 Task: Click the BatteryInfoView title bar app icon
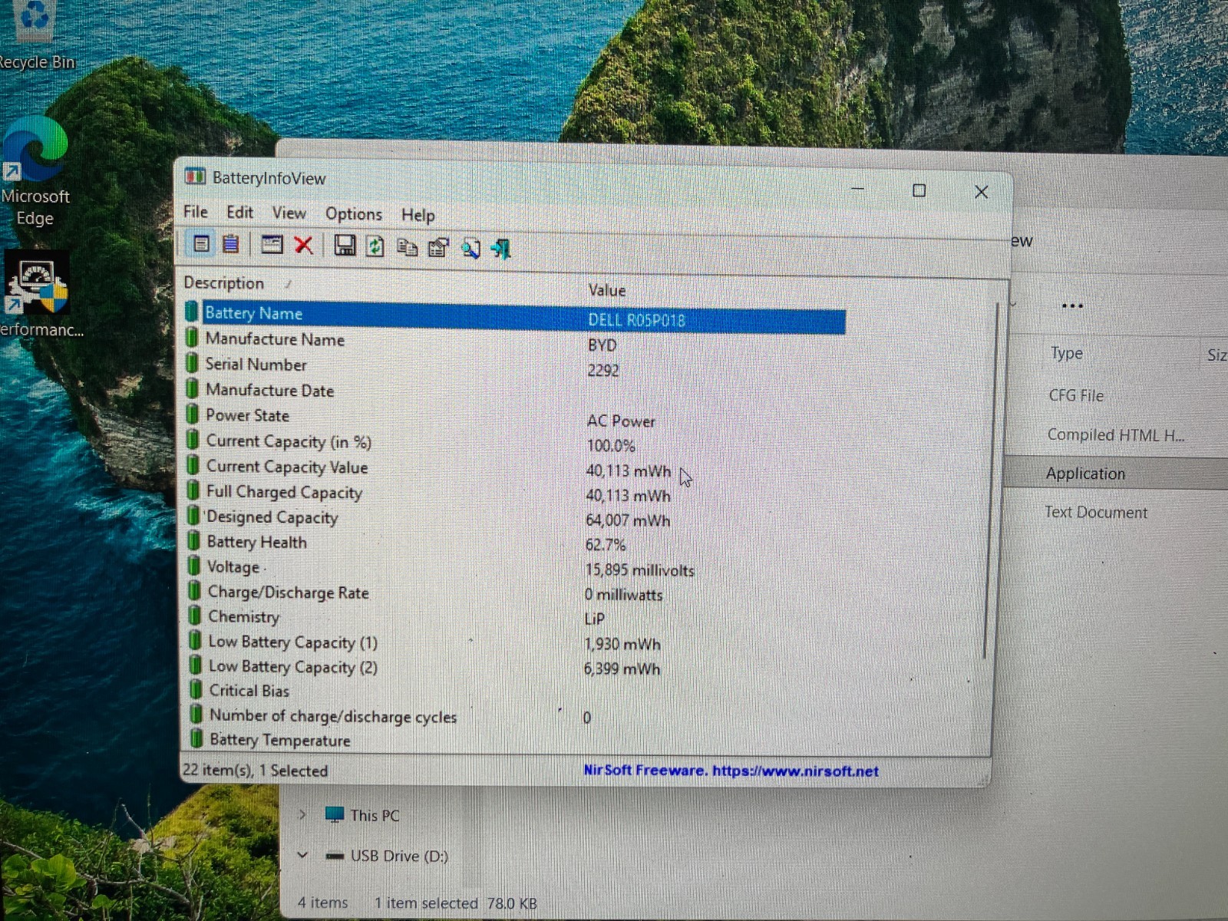click(x=195, y=177)
